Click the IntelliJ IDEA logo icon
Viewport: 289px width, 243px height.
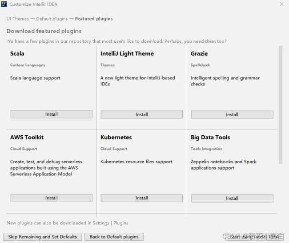(x=4, y=4)
